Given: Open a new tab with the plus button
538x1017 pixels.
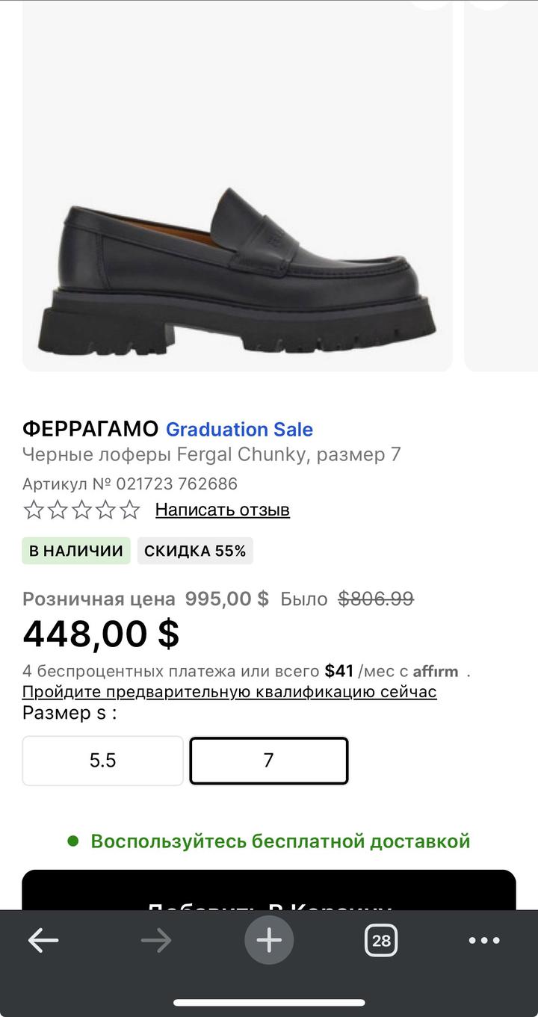Looking at the screenshot, I should [269, 940].
